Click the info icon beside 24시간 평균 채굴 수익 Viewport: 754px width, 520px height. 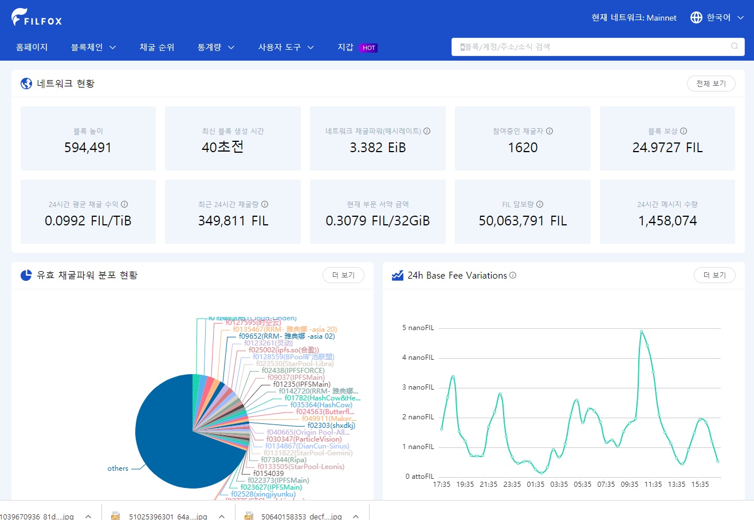pyautogui.click(x=124, y=204)
